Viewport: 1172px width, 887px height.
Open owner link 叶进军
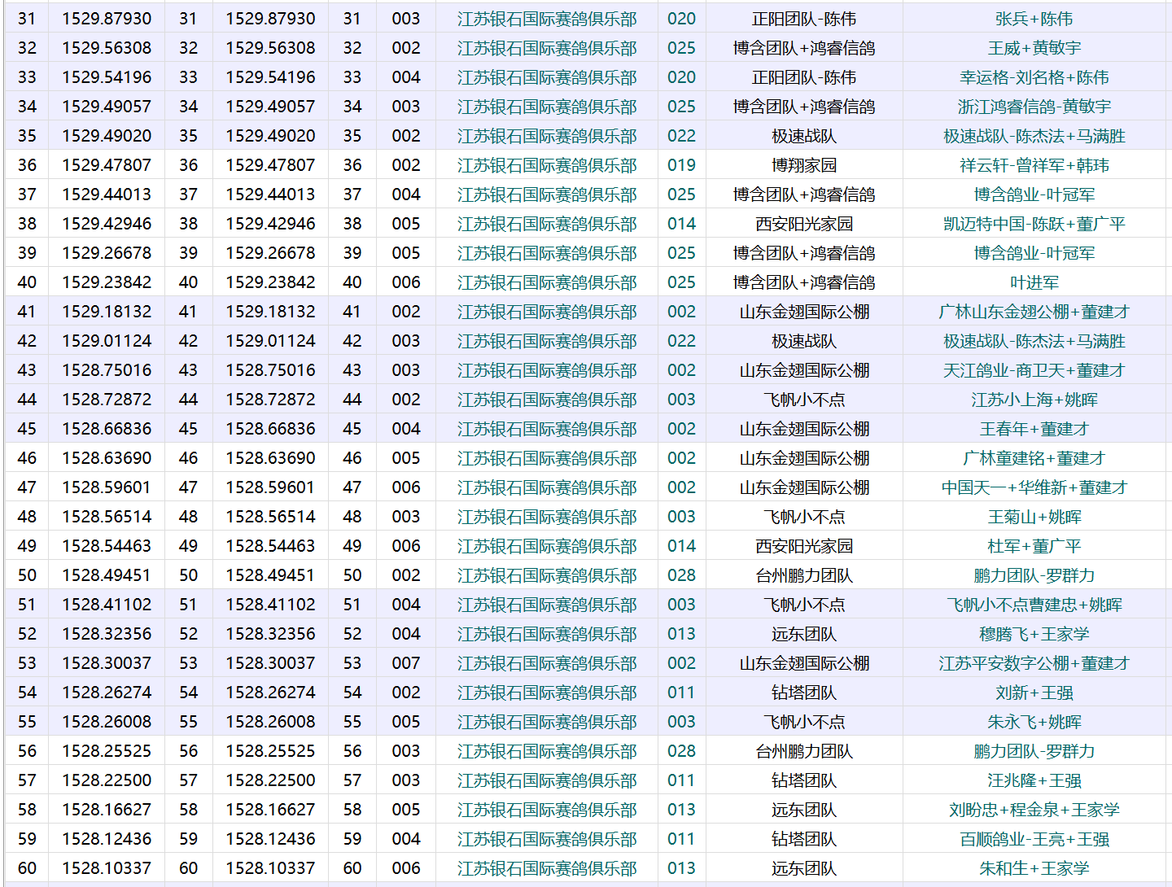coord(1034,282)
